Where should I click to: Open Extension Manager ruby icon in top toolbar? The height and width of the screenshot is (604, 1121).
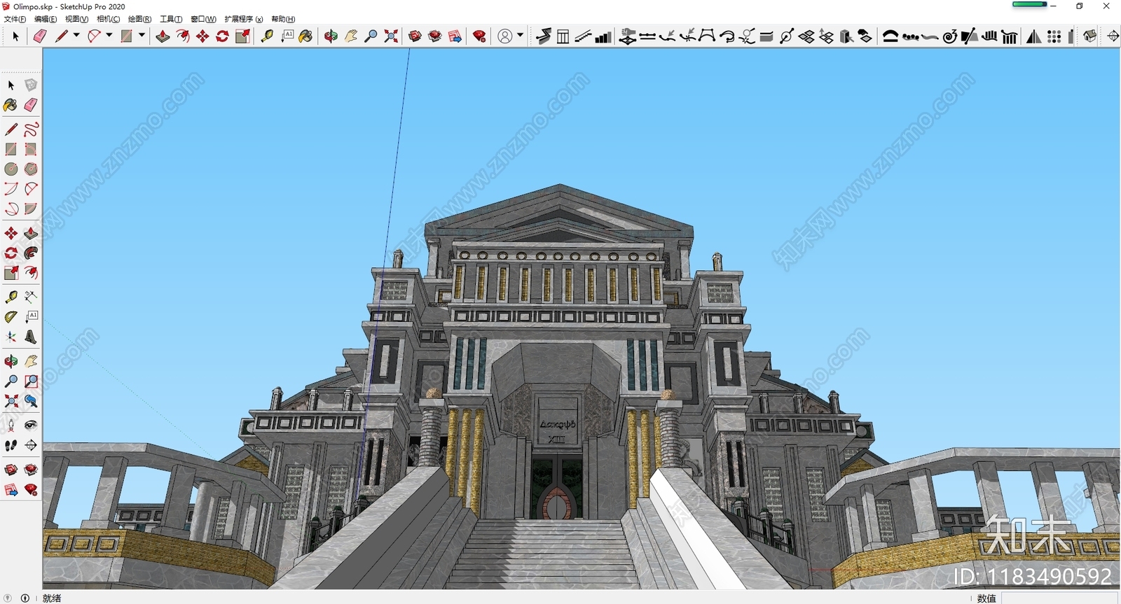[479, 36]
